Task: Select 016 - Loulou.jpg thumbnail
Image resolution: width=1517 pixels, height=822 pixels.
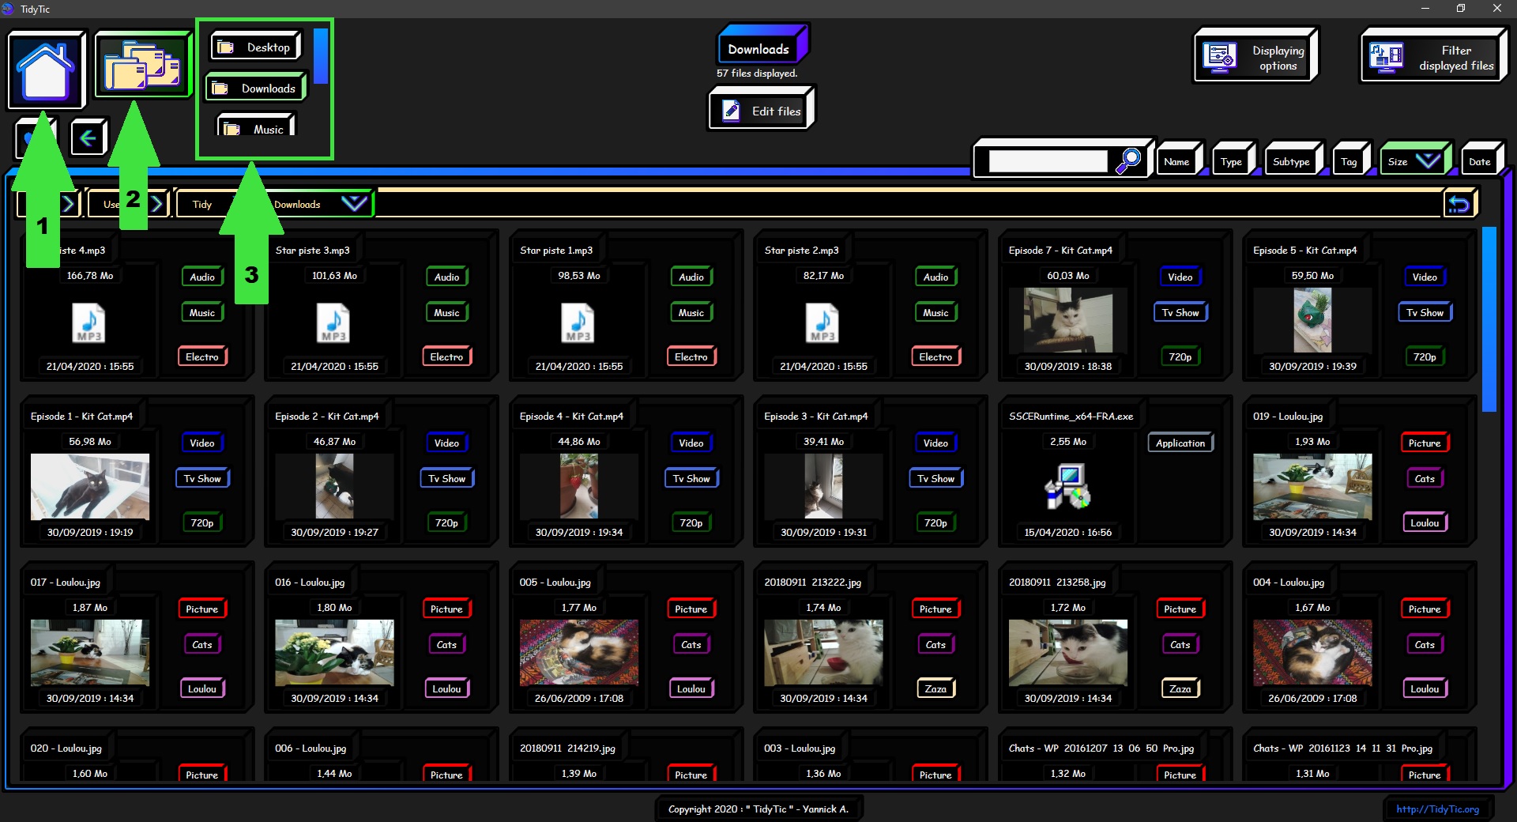Action: (x=334, y=652)
